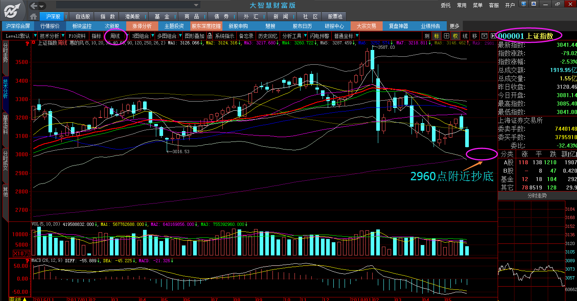Click the 闪电预警 button
577x301 pixels.
[x=320, y=36]
